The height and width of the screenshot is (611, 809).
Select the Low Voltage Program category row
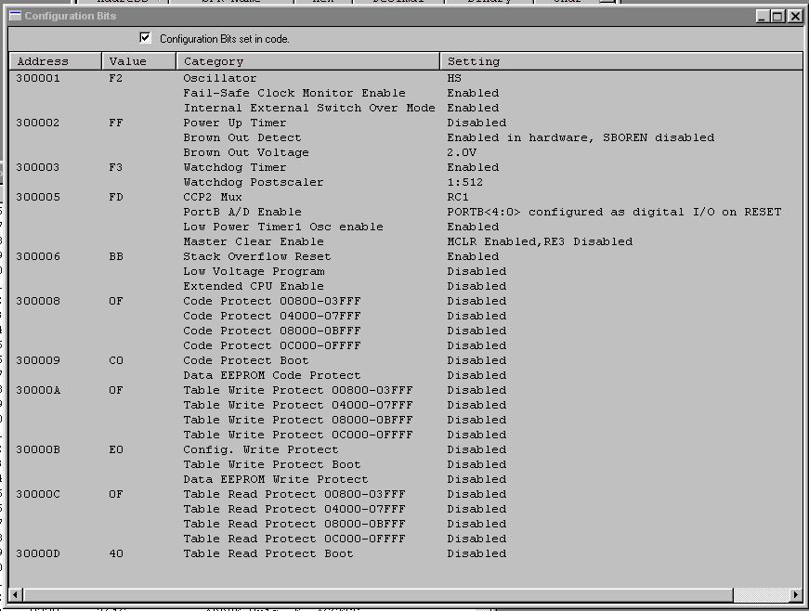pos(254,271)
